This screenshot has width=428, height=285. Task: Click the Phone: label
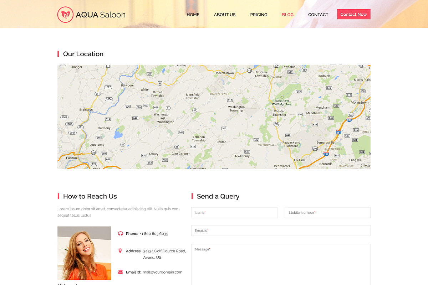(x=132, y=234)
